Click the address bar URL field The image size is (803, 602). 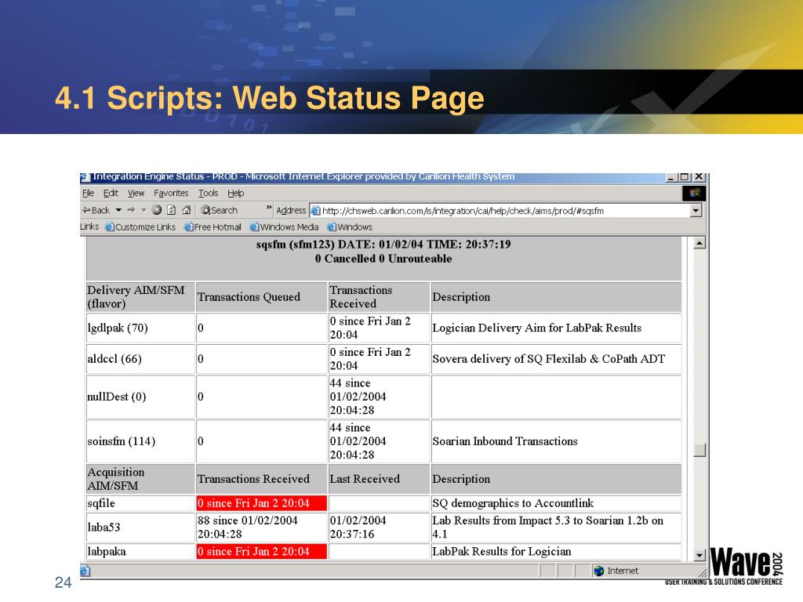tap(505, 210)
